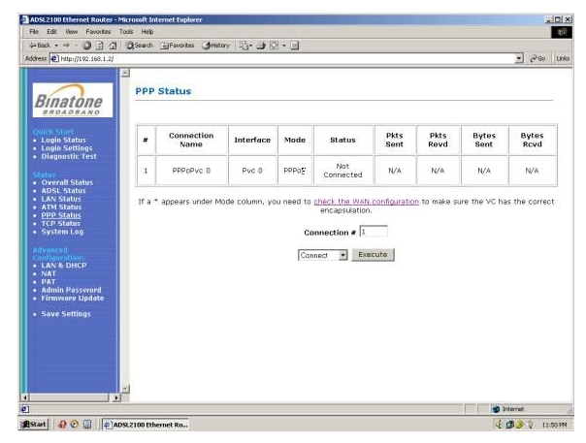Click the Go button by the address bar
Image resolution: width=586 pixels, height=443 pixels.
point(537,58)
